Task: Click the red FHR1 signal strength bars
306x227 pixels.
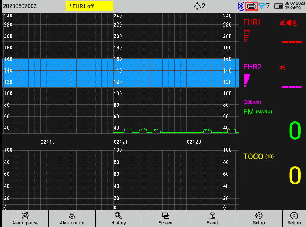Action: [247, 35]
